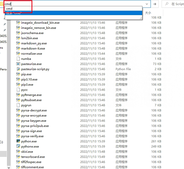Click the pasteurize.exe application icon
The image size is (184, 169).
click(x=18, y=64)
